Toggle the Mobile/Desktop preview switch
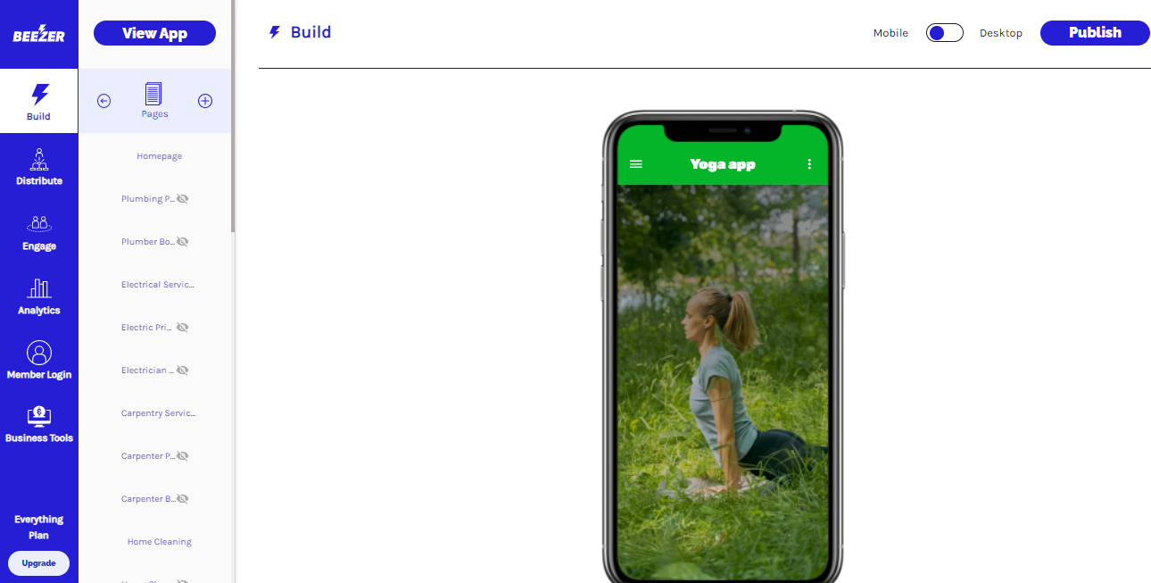 click(944, 33)
